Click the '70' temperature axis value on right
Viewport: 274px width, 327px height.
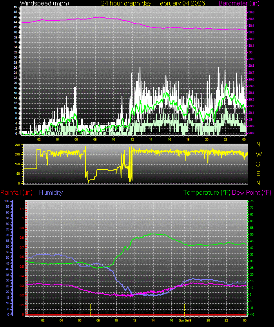[252, 208]
